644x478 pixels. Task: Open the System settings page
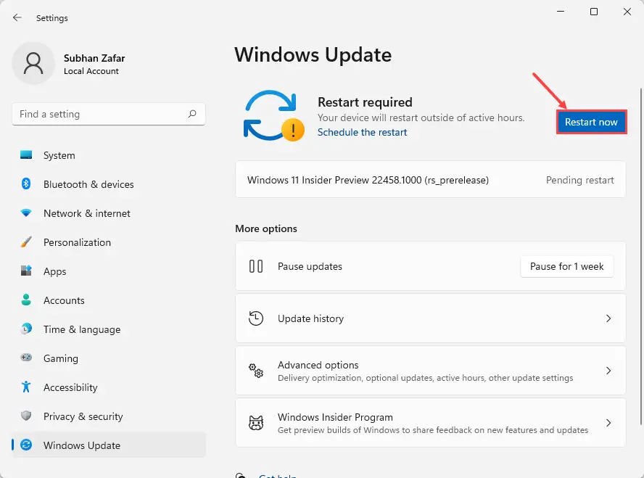point(109,155)
